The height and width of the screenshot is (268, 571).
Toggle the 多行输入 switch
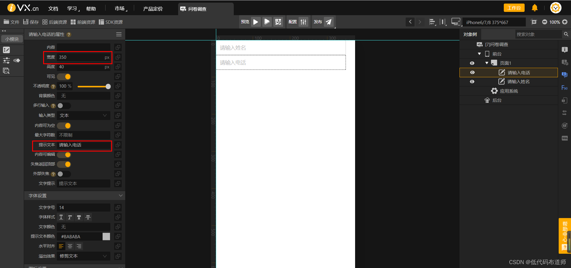tap(64, 105)
